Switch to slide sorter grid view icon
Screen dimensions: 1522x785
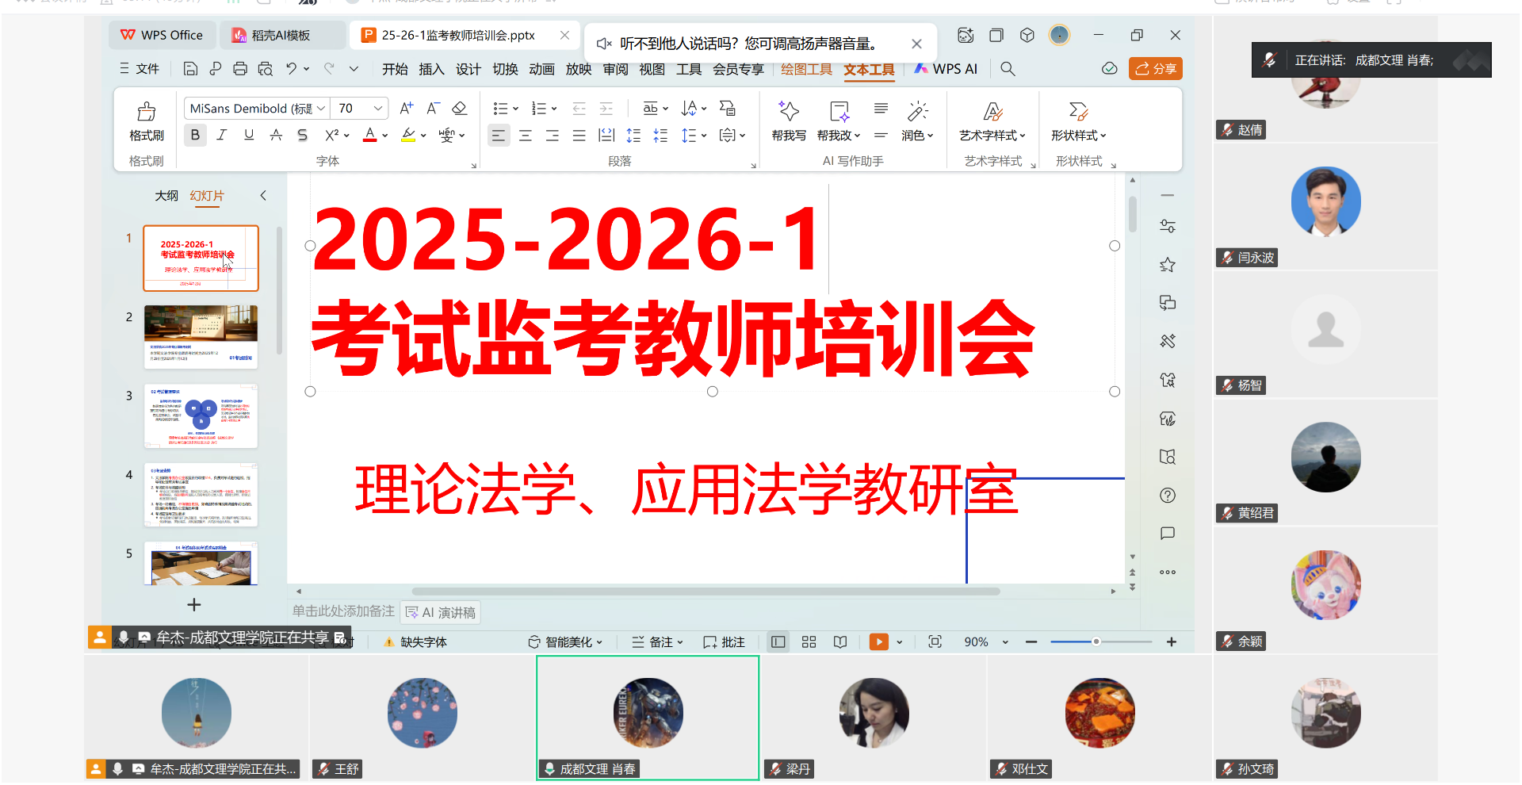pyautogui.click(x=809, y=642)
